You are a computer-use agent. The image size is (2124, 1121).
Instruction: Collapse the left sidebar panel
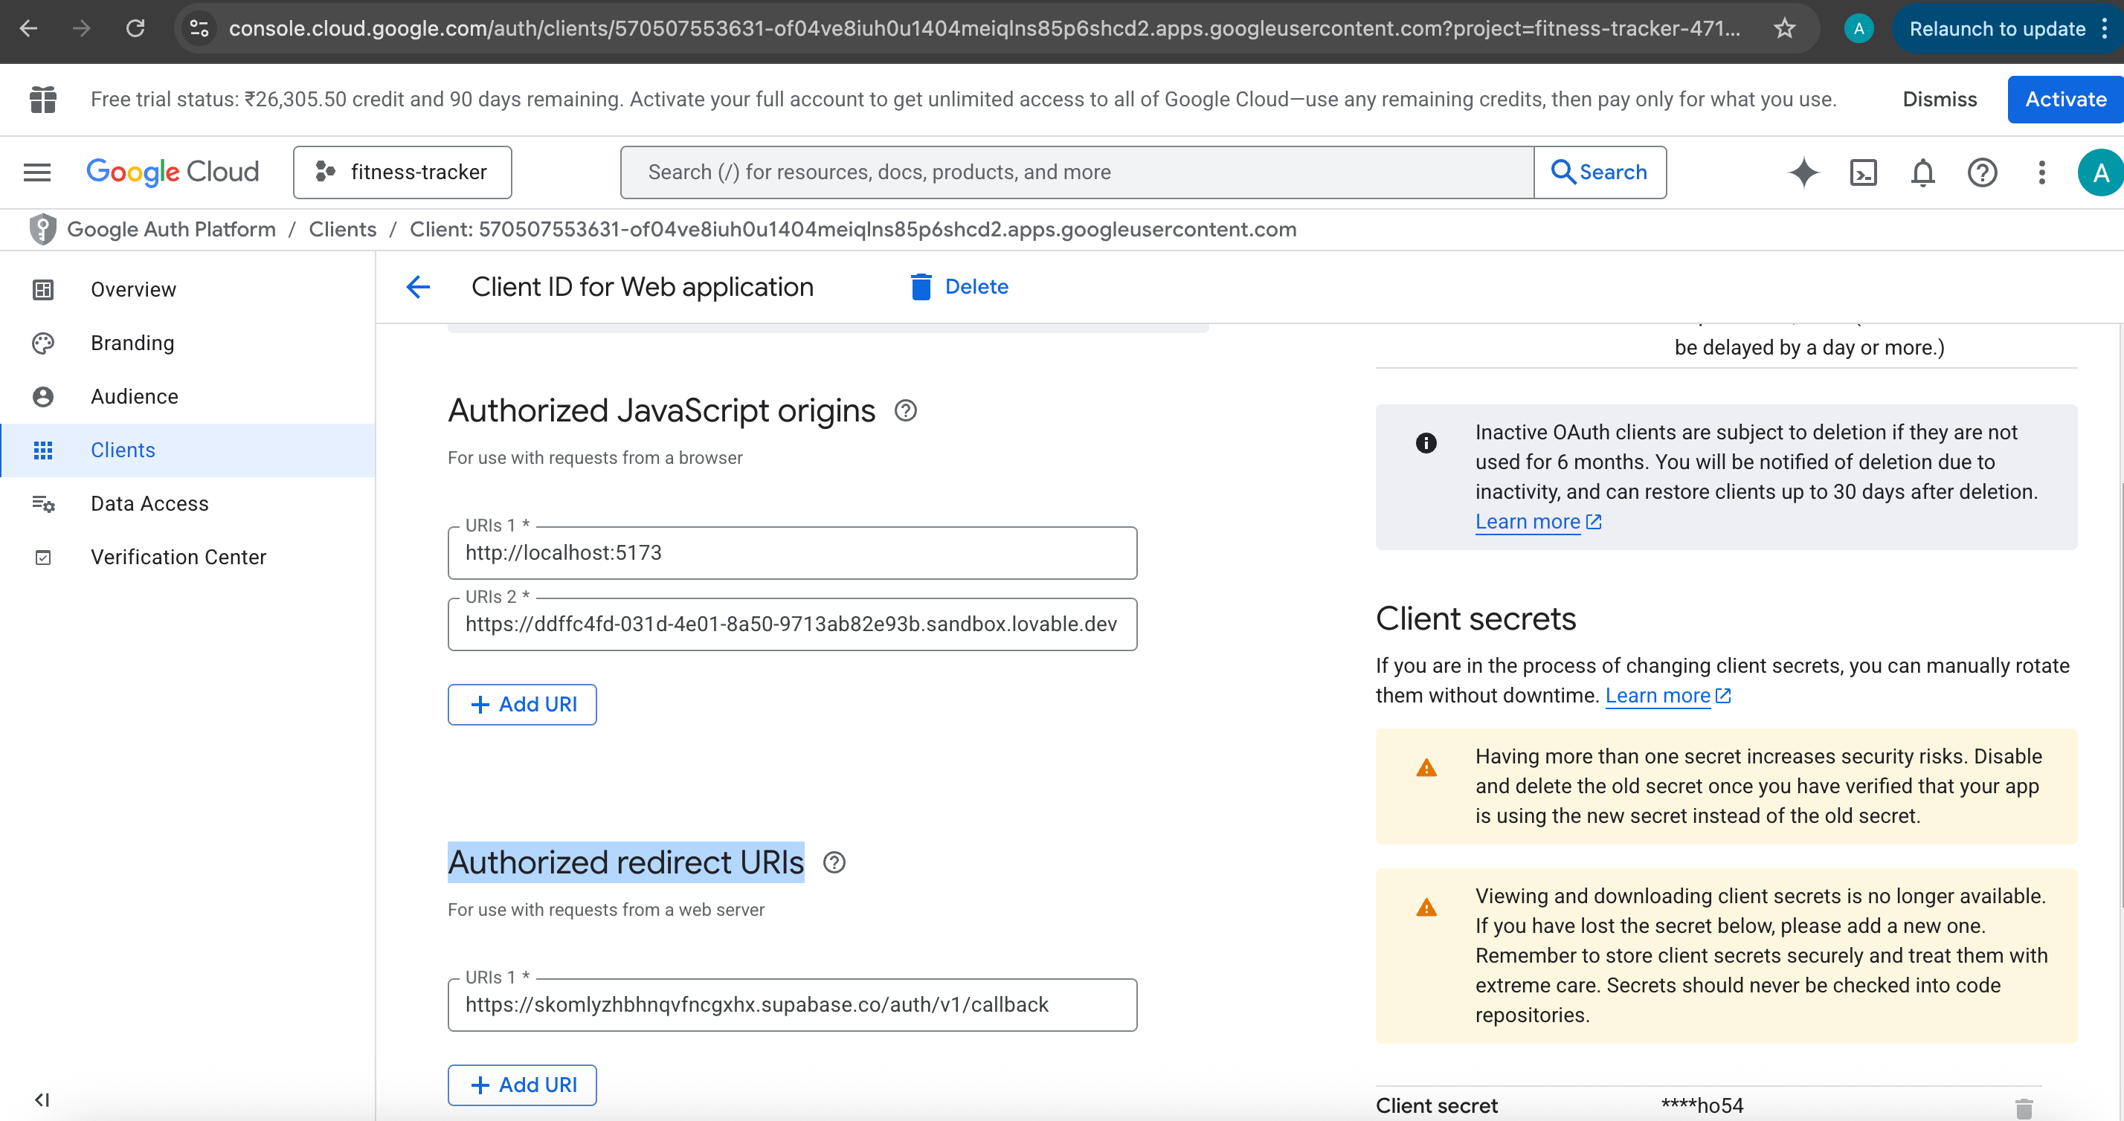(42, 1099)
